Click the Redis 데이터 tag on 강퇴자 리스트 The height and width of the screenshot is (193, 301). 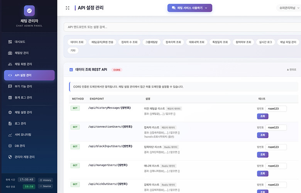pos(168,185)
